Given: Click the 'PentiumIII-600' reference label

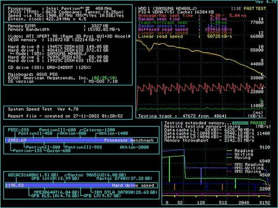Looking at the screenshot, I should pyautogui.click(x=57, y=130).
